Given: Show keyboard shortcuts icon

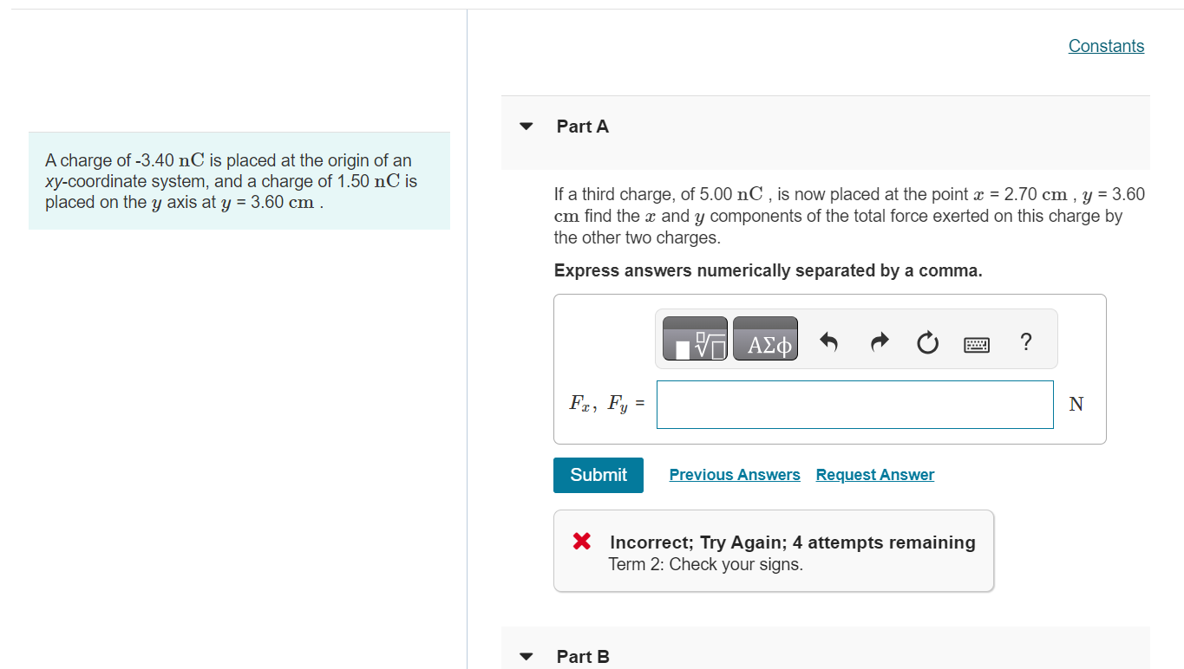Looking at the screenshot, I should click(x=977, y=344).
